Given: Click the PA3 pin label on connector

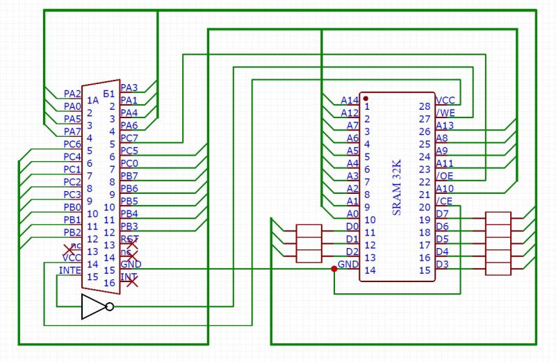Looking at the screenshot, I should [129, 88].
